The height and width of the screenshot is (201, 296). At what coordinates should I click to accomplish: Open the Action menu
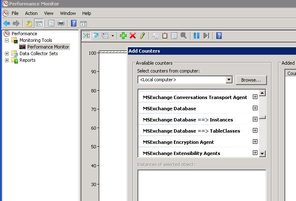31,13
